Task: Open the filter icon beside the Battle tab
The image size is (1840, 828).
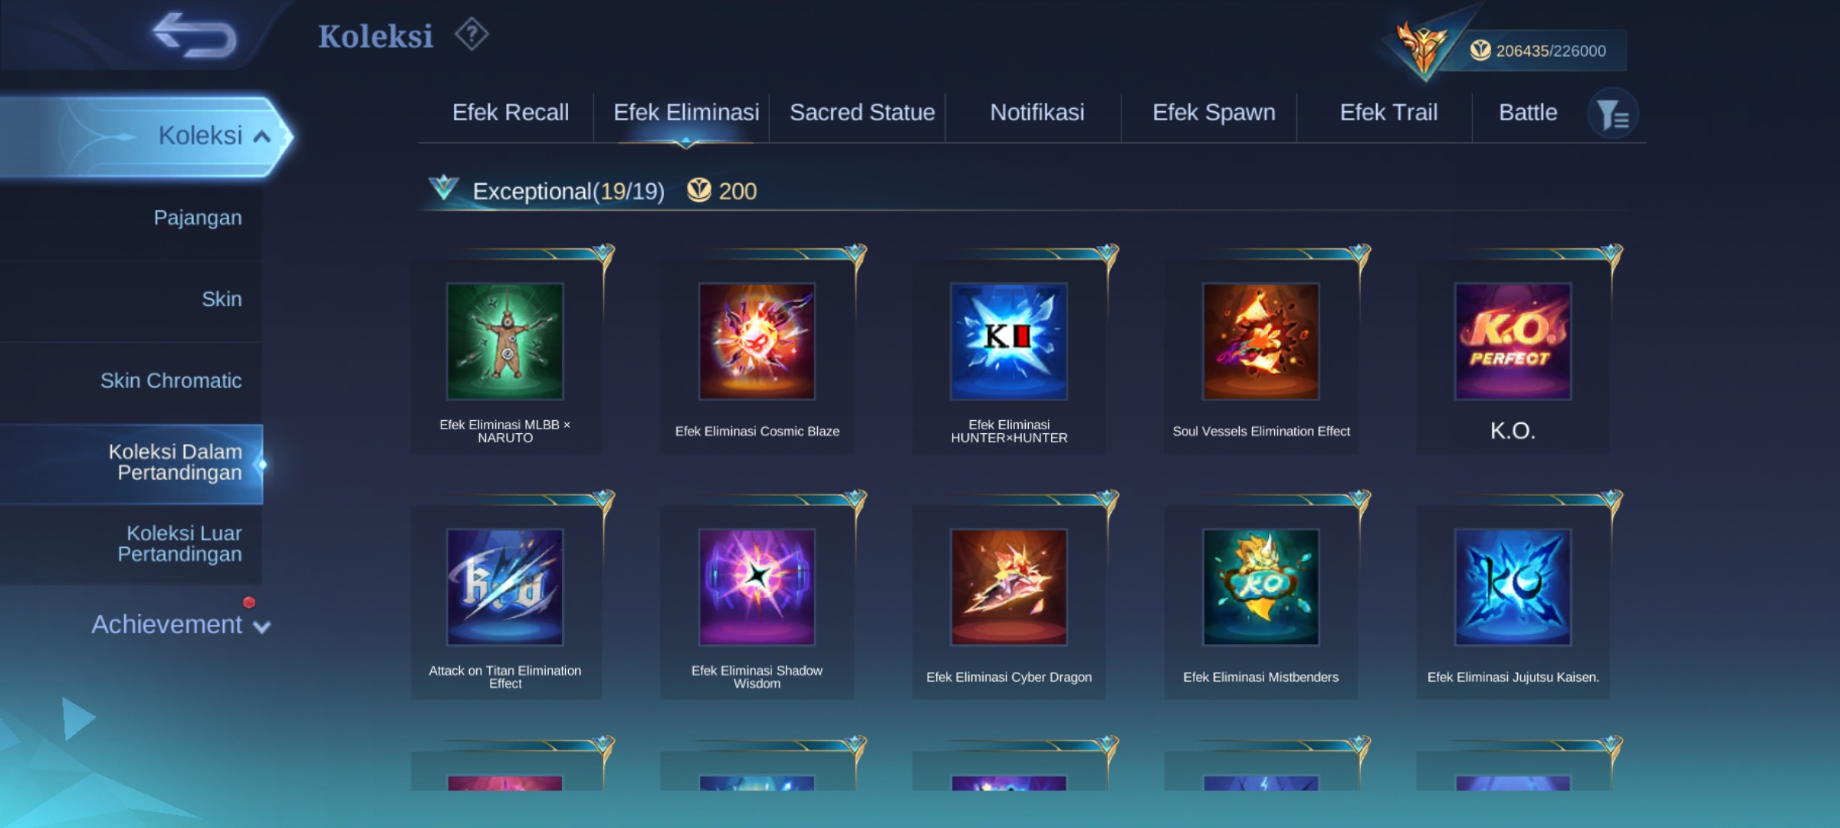Action: (x=1612, y=114)
